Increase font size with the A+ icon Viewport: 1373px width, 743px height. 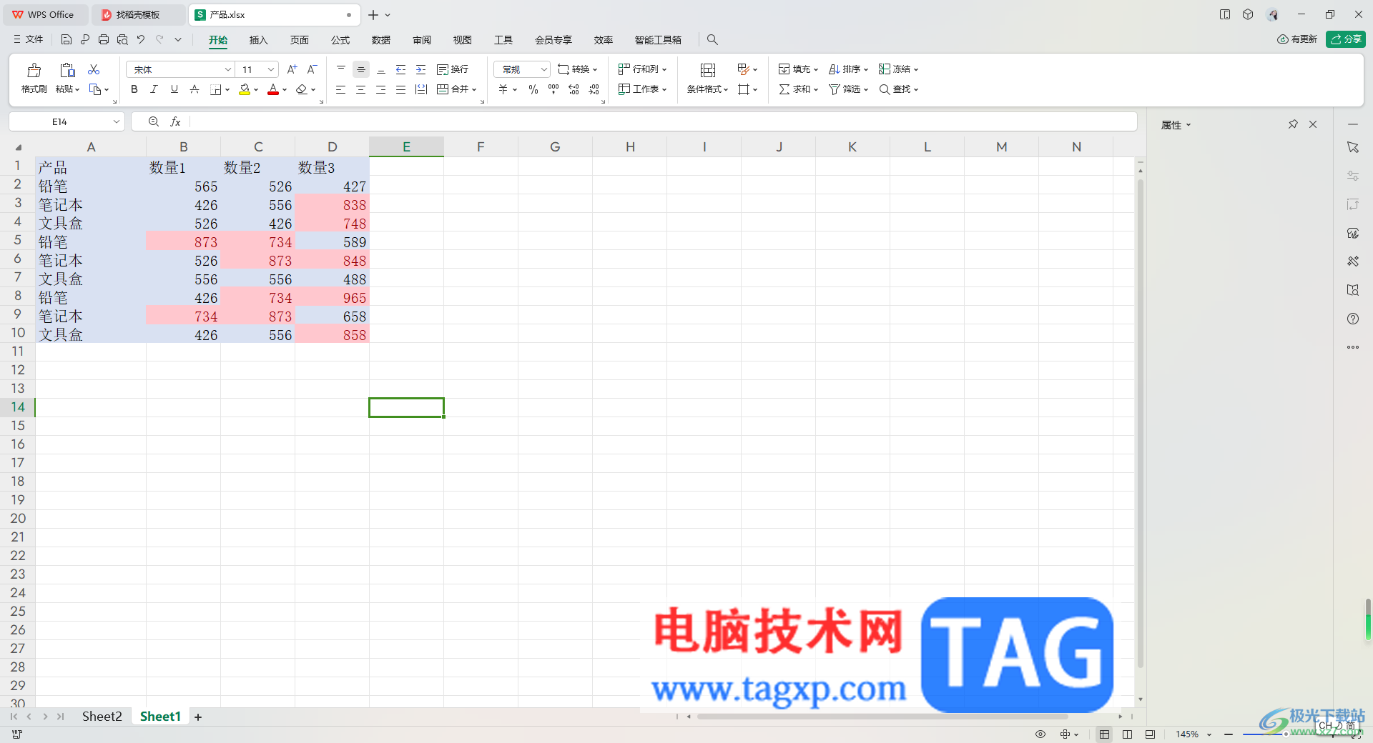292,69
